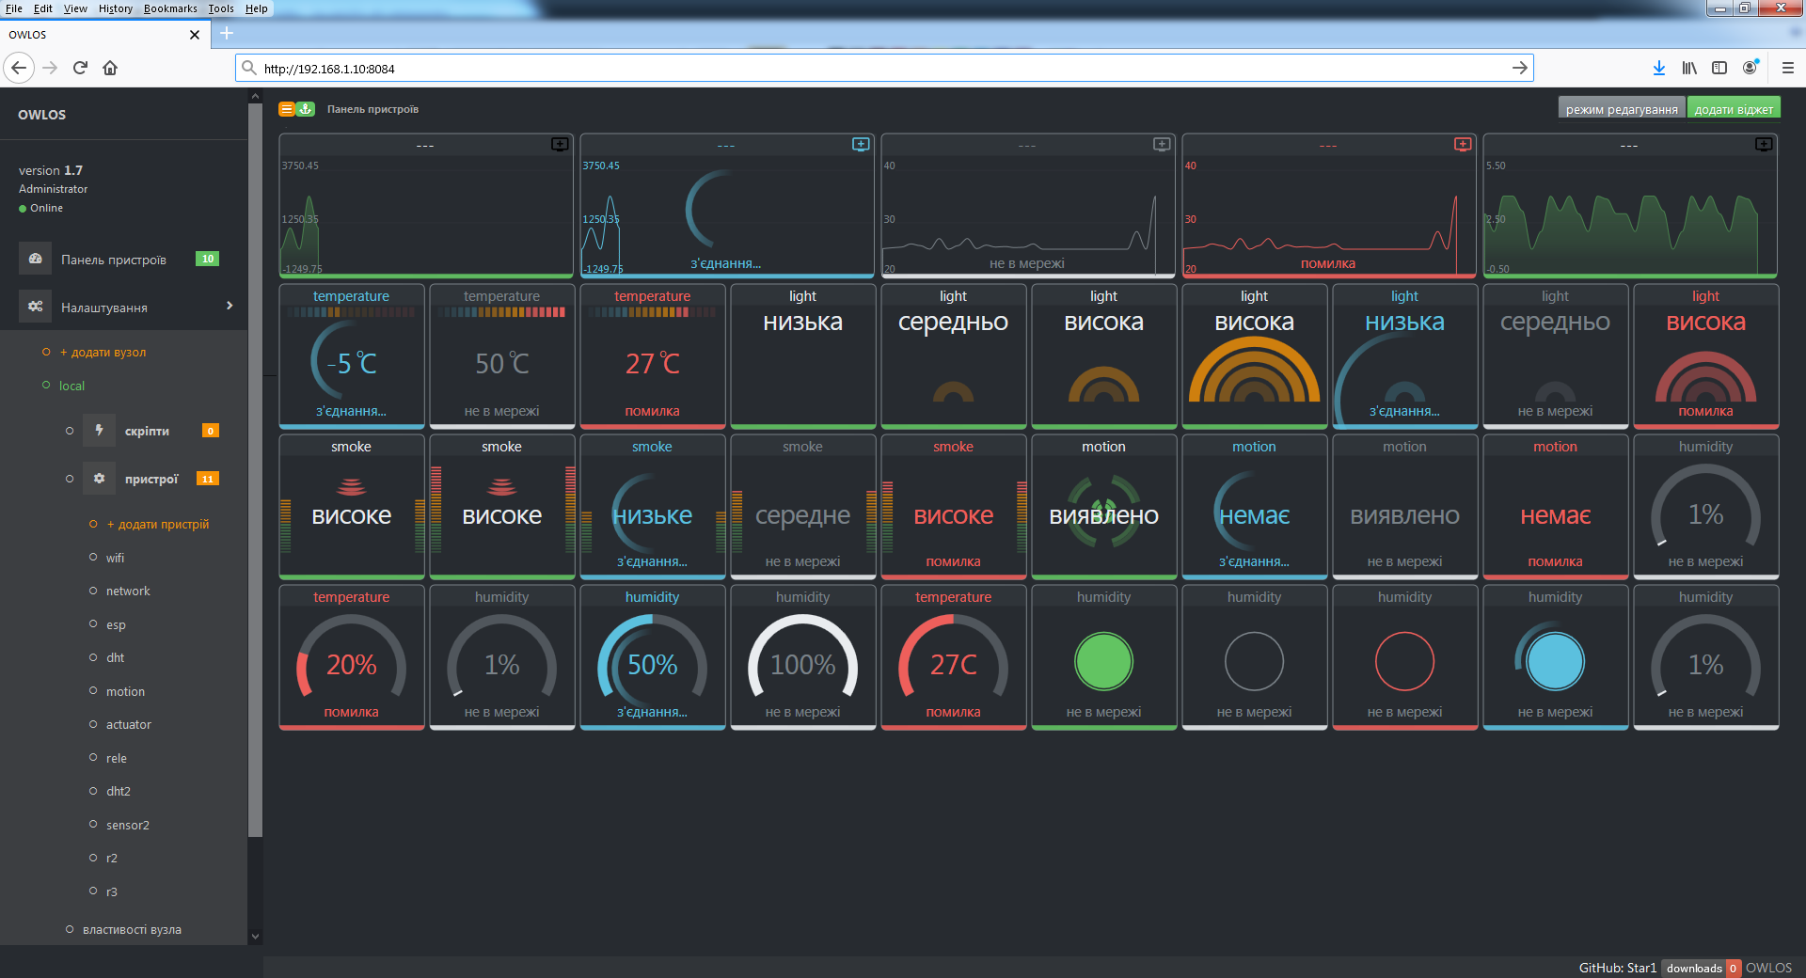Open the Firefox hamburger menu
1806x978 pixels.
[1787, 68]
